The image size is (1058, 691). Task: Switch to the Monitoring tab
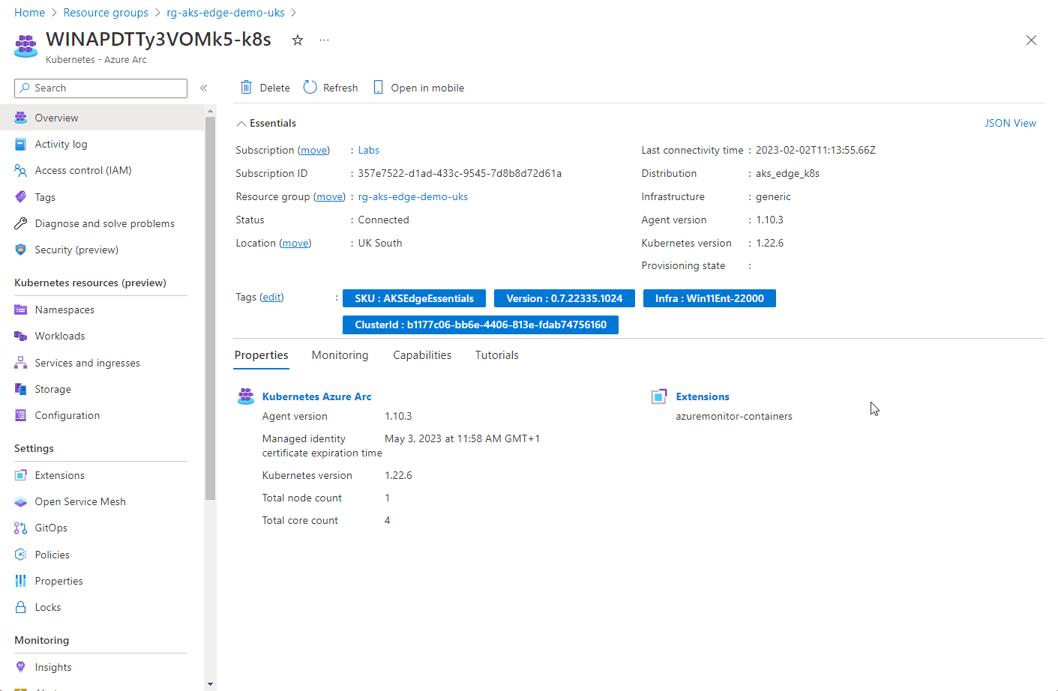(340, 355)
